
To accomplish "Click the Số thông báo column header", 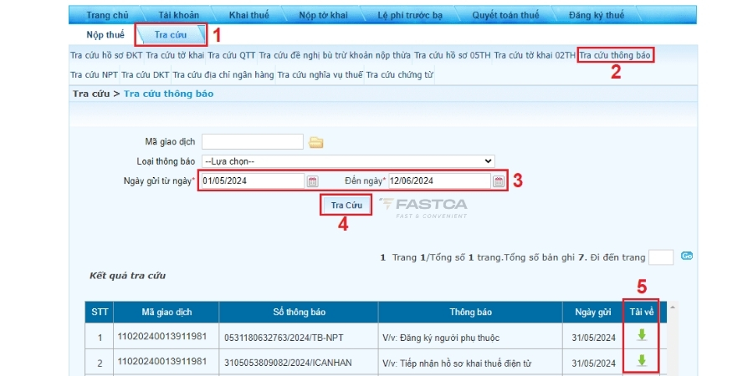I will (x=299, y=312).
